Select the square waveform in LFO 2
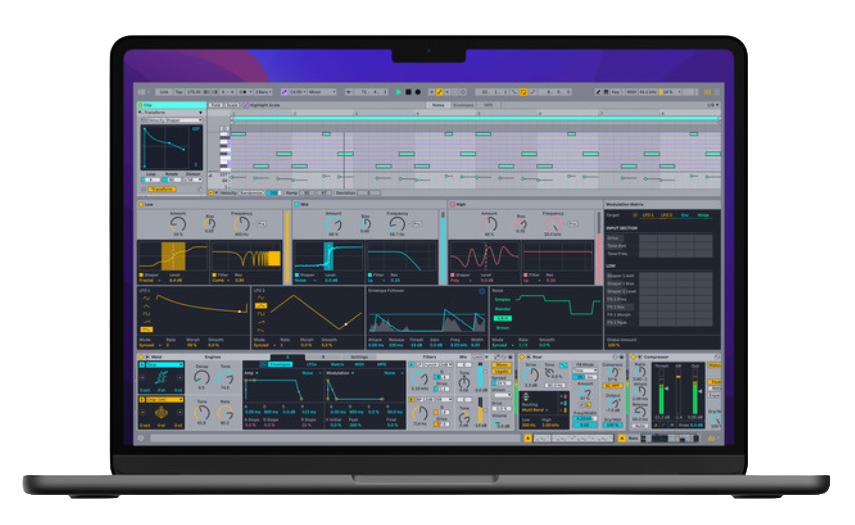 261,313
